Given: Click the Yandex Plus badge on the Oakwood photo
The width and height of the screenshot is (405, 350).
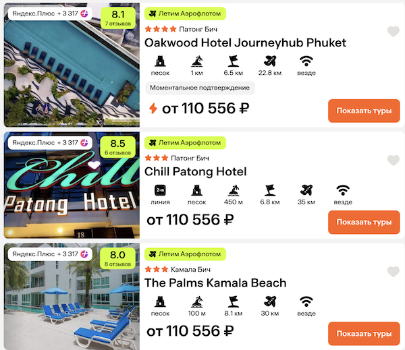Looking at the screenshot, I should coord(50,13).
